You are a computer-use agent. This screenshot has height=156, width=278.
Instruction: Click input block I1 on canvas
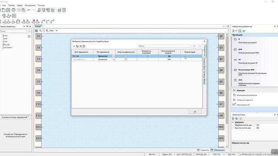tap(39, 36)
